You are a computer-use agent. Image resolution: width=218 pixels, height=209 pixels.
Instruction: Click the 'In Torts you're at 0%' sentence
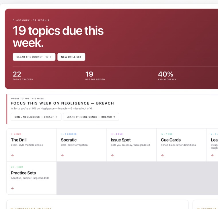point(52,109)
